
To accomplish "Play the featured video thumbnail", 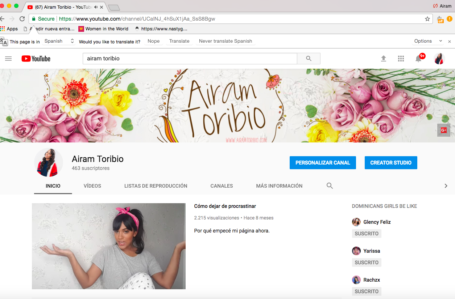I will [x=109, y=246].
